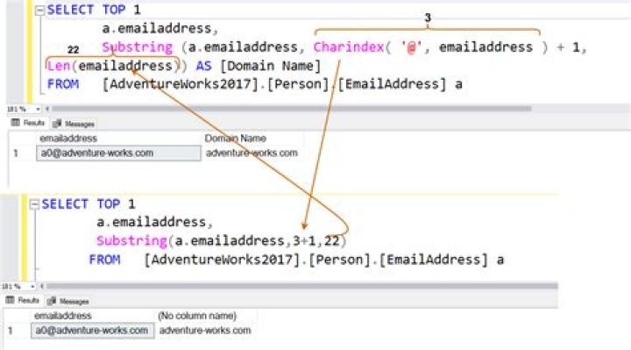Image resolution: width=631 pixels, height=350 pixels.
Task: Click the upper pane horizontal scrollbar
Action: pyautogui.click(x=291, y=109)
